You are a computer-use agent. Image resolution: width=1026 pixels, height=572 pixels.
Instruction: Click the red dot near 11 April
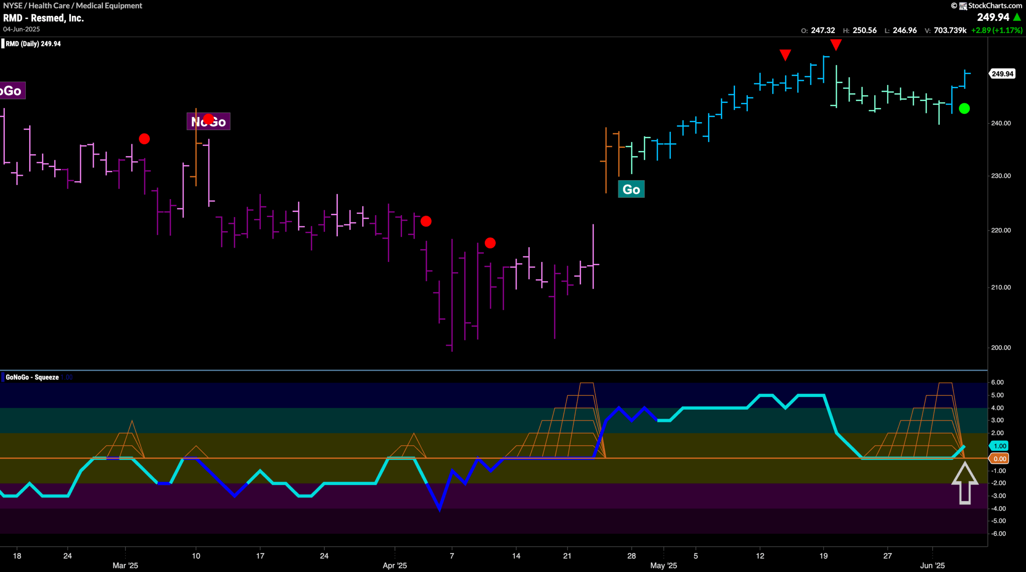[x=490, y=243]
